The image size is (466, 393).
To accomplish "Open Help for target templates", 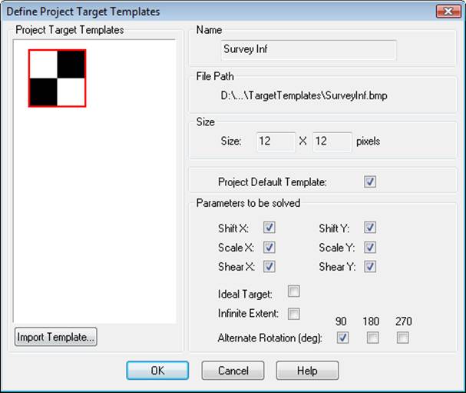I will point(307,370).
